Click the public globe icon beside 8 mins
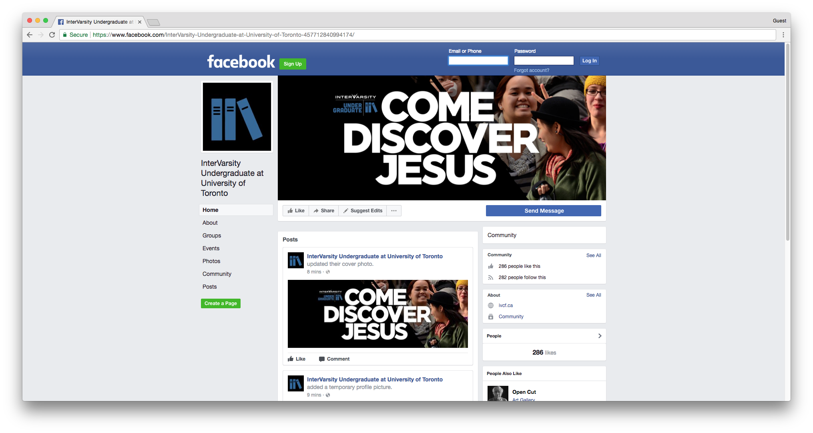This screenshot has height=433, width=813. point(328,272)
